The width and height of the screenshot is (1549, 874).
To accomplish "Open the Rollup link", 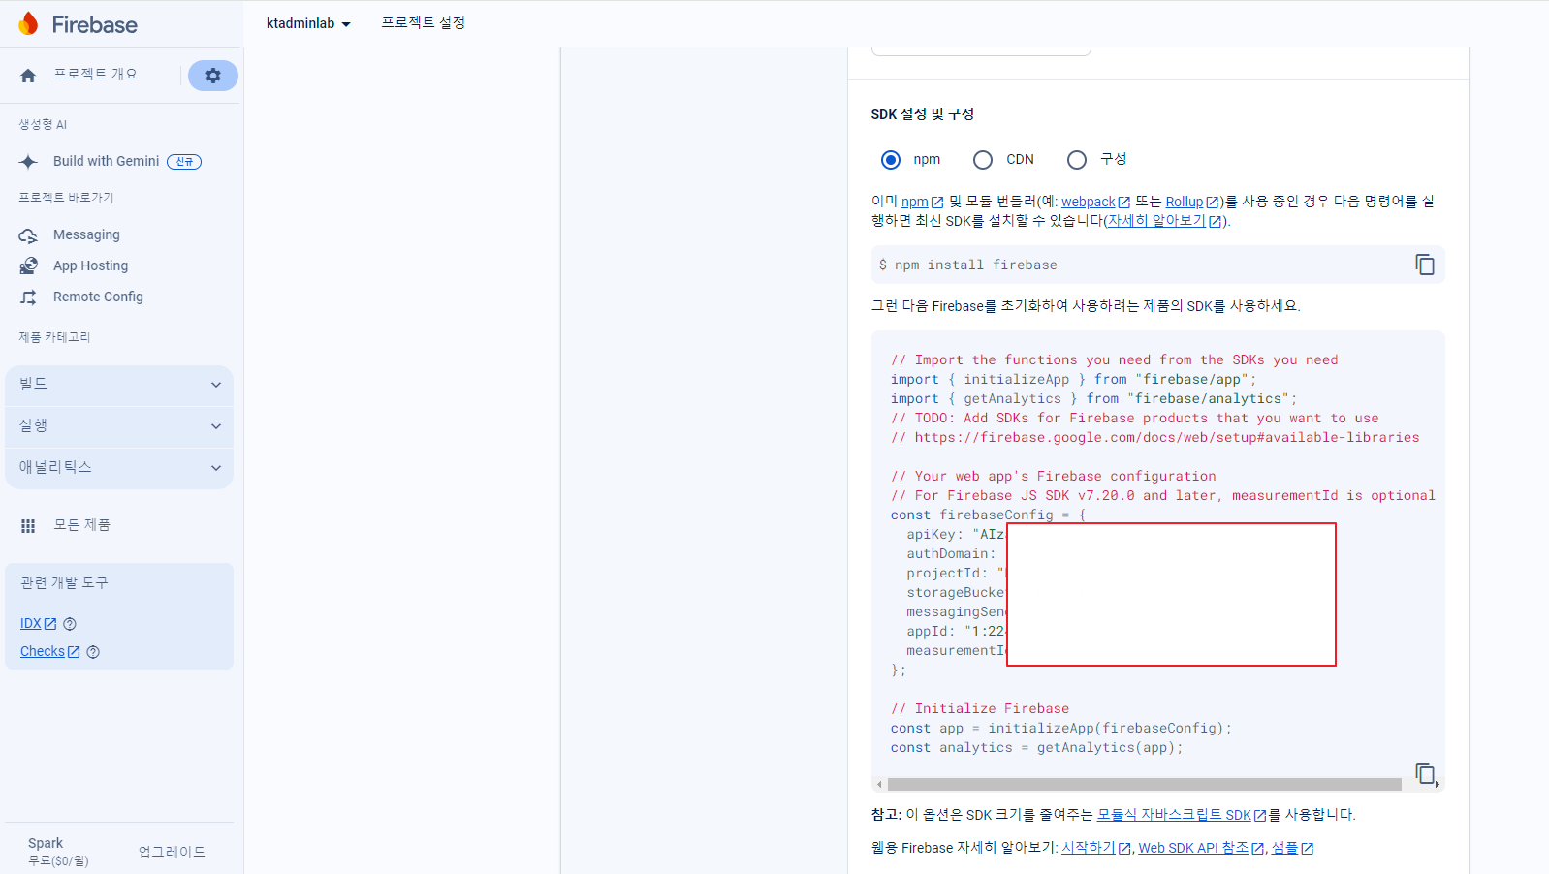I will [1192, 202].
